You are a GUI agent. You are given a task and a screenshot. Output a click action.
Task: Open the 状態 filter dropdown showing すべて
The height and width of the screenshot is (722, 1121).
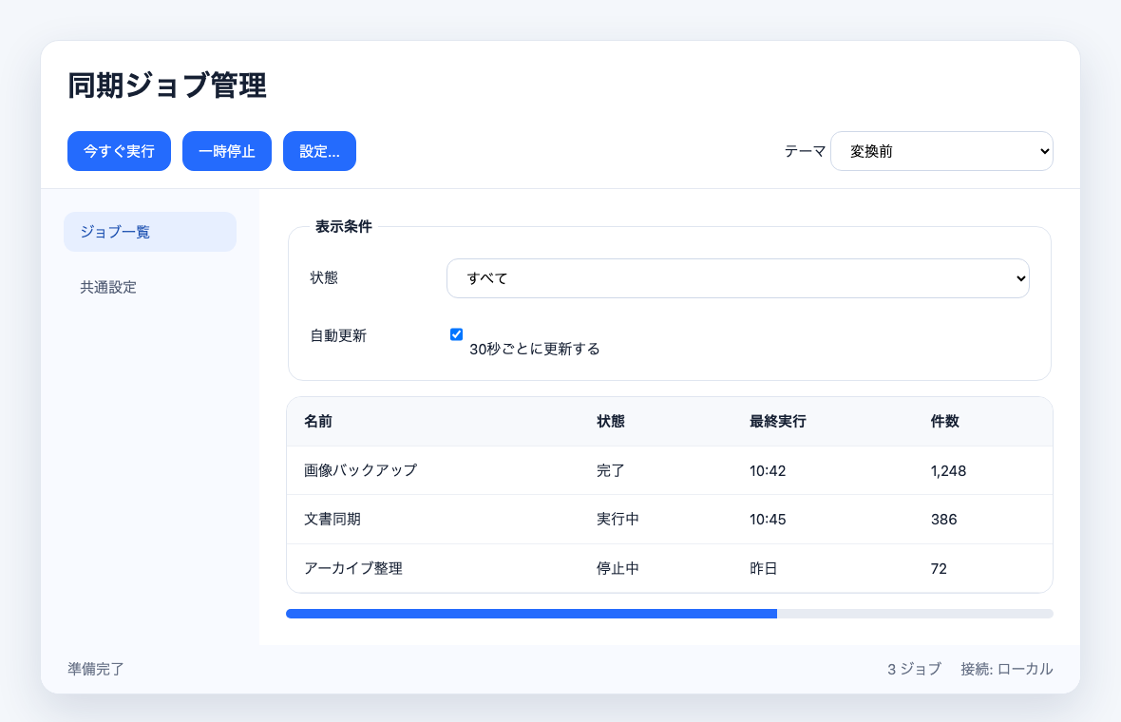[x=738, y=278]
